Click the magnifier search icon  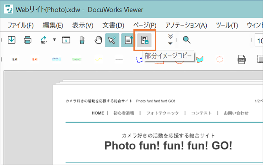(x=187, y=40)
